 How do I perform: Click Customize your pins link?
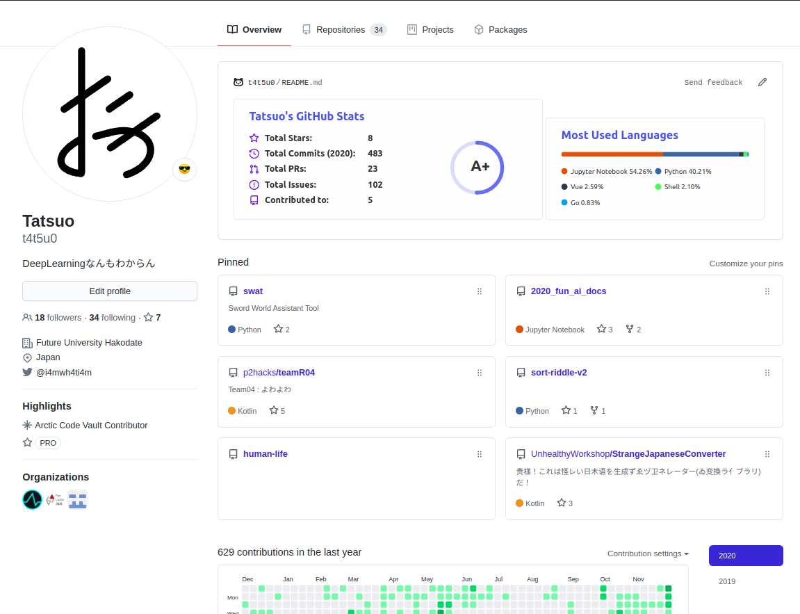tap(746, 264)
